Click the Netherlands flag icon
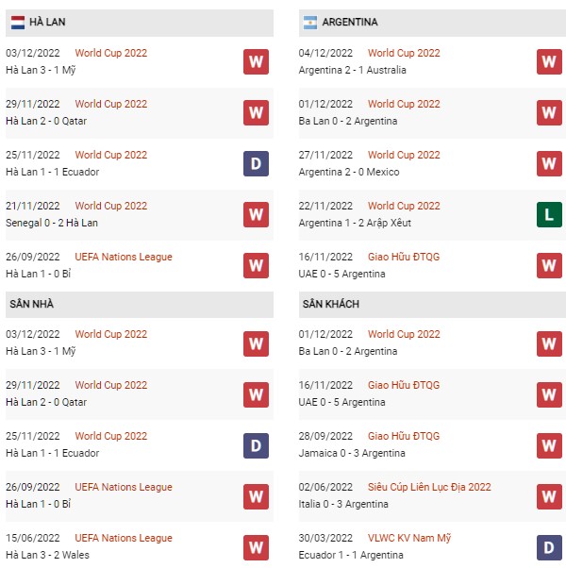Image resolution: width=566 pixels, height=568 pixels. [x=17, y=23]
